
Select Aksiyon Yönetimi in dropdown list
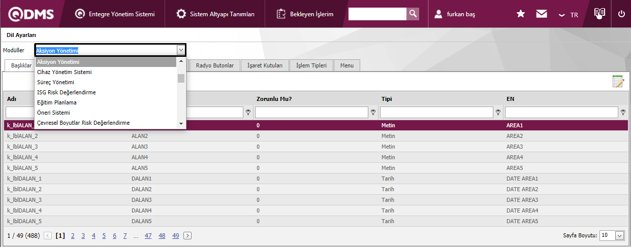point(106,62)
